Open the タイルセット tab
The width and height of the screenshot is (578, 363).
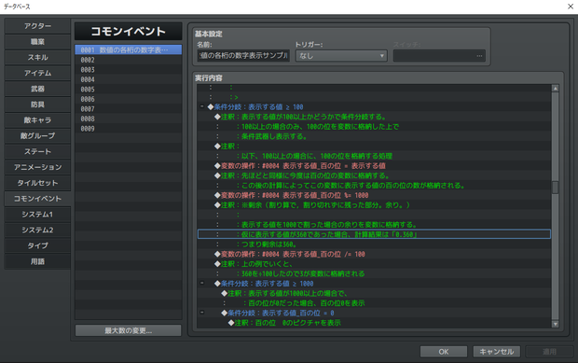37,183
